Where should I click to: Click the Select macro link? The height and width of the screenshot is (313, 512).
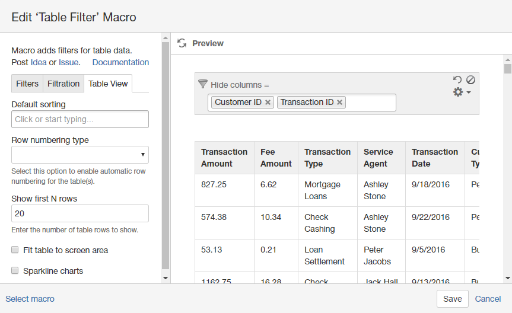pyautogui.click(x=30, y=299)
